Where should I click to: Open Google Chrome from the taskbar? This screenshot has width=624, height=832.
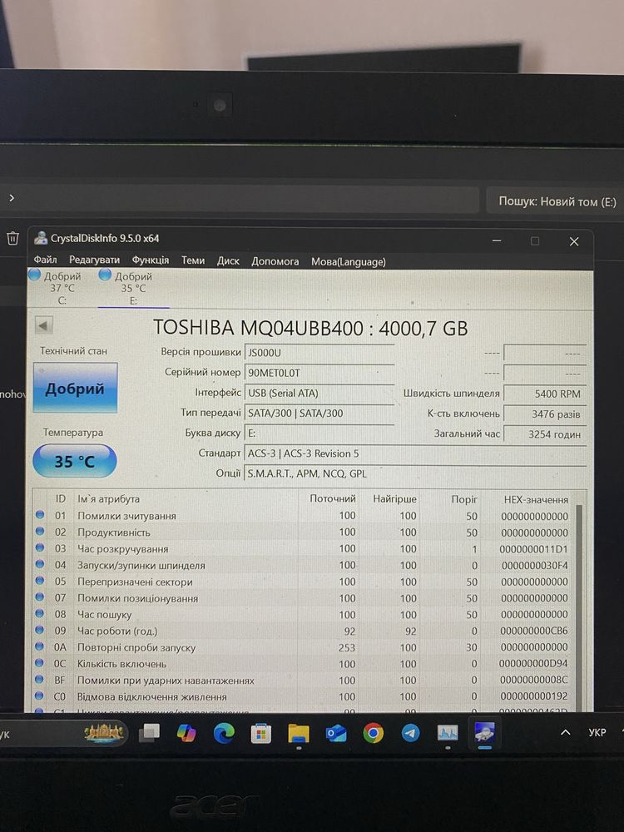point(373,733)
